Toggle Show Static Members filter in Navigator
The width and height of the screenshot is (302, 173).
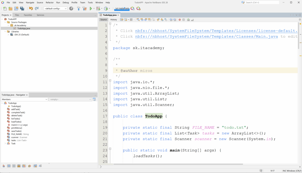[14, 166]
